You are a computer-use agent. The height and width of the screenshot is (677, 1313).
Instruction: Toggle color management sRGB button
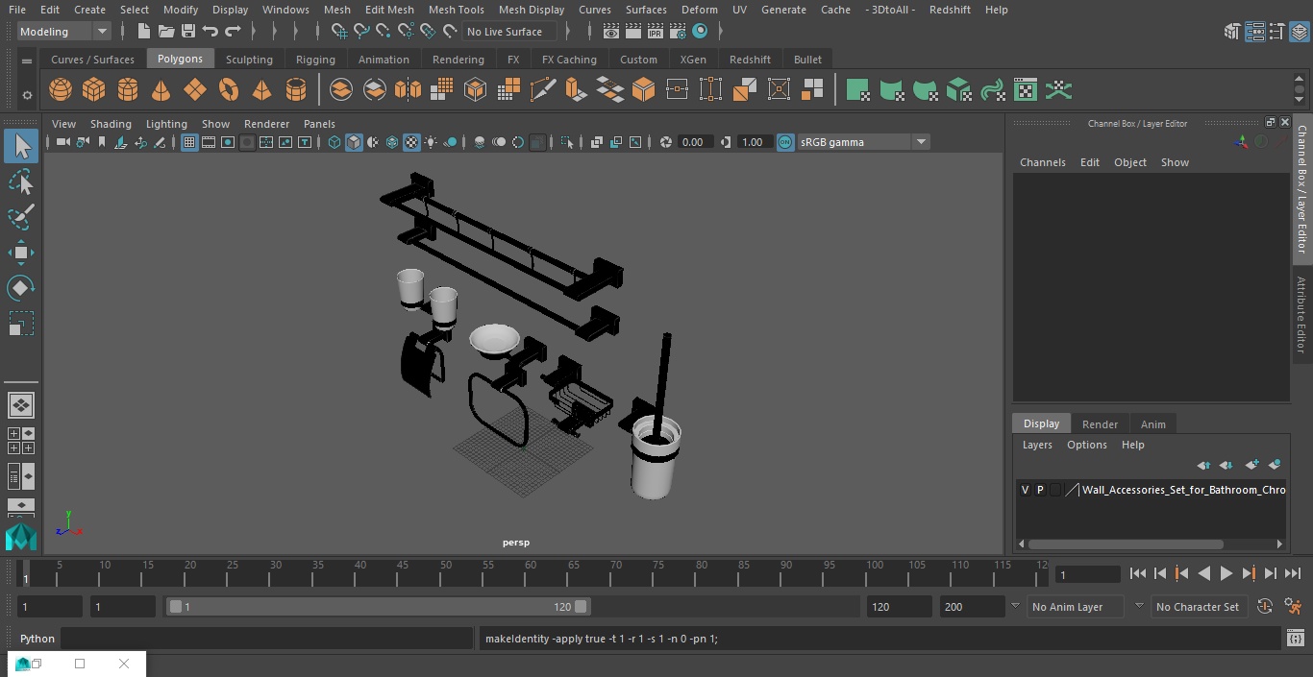(785, 142)
